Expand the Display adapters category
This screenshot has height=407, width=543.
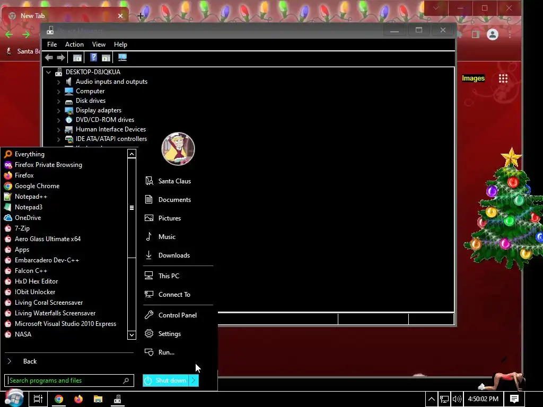[x=58, y=111]
